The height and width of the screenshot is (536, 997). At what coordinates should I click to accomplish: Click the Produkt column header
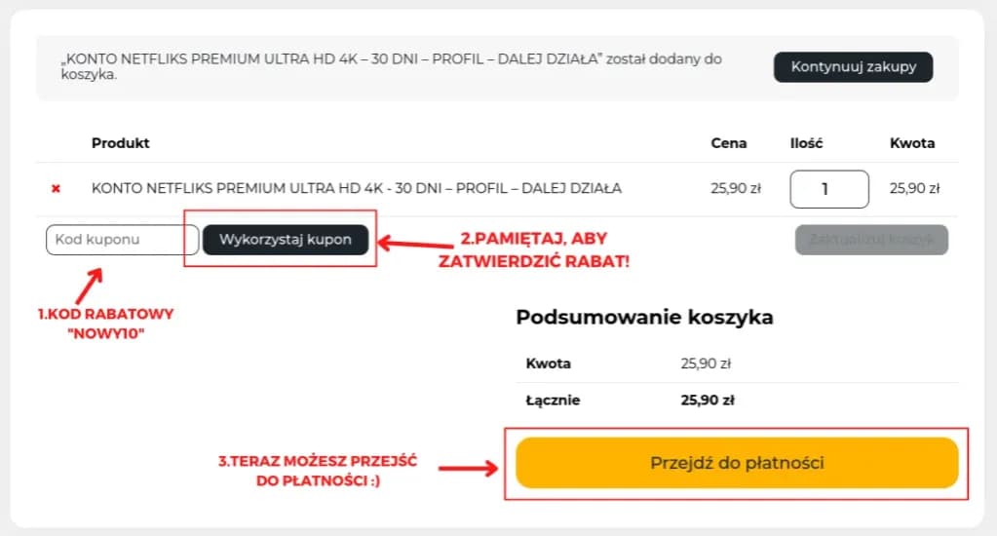pyautogui.click(x=121, y=143)
